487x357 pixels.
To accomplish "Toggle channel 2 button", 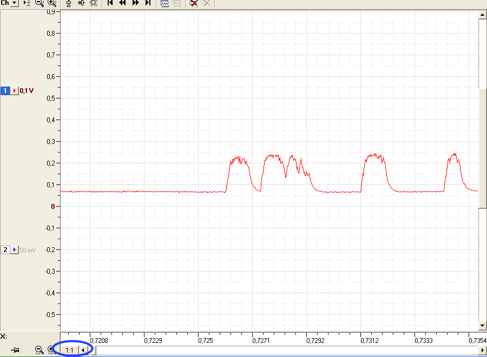I will click(5, 249).
